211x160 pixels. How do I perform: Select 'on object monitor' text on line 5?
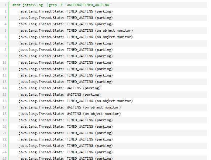click(114, 30)
